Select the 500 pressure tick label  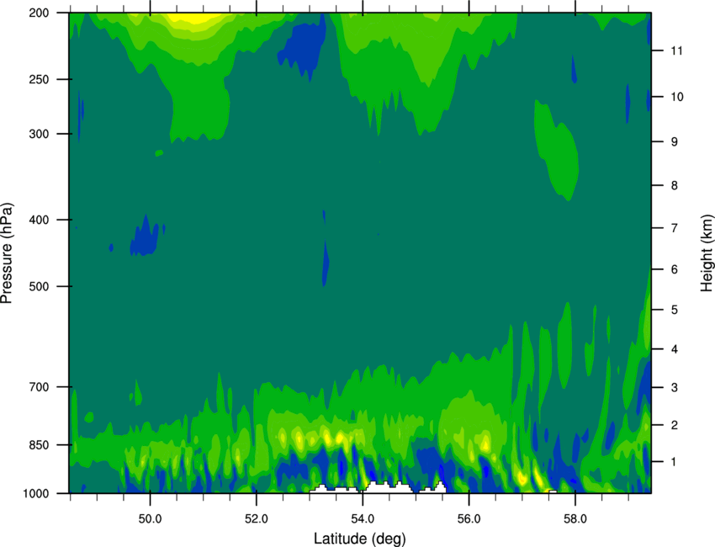click(39, 286)
